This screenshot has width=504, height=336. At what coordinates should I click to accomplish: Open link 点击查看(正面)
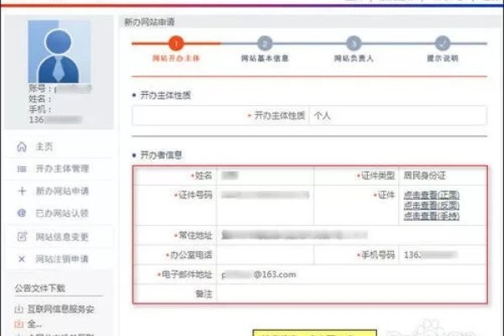[x=432, y=195]
